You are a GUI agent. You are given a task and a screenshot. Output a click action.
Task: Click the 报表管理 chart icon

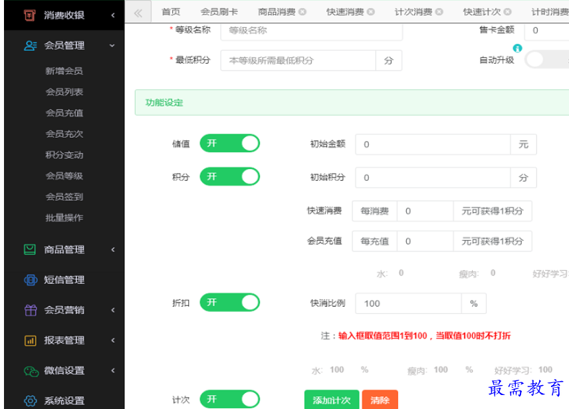30,341
